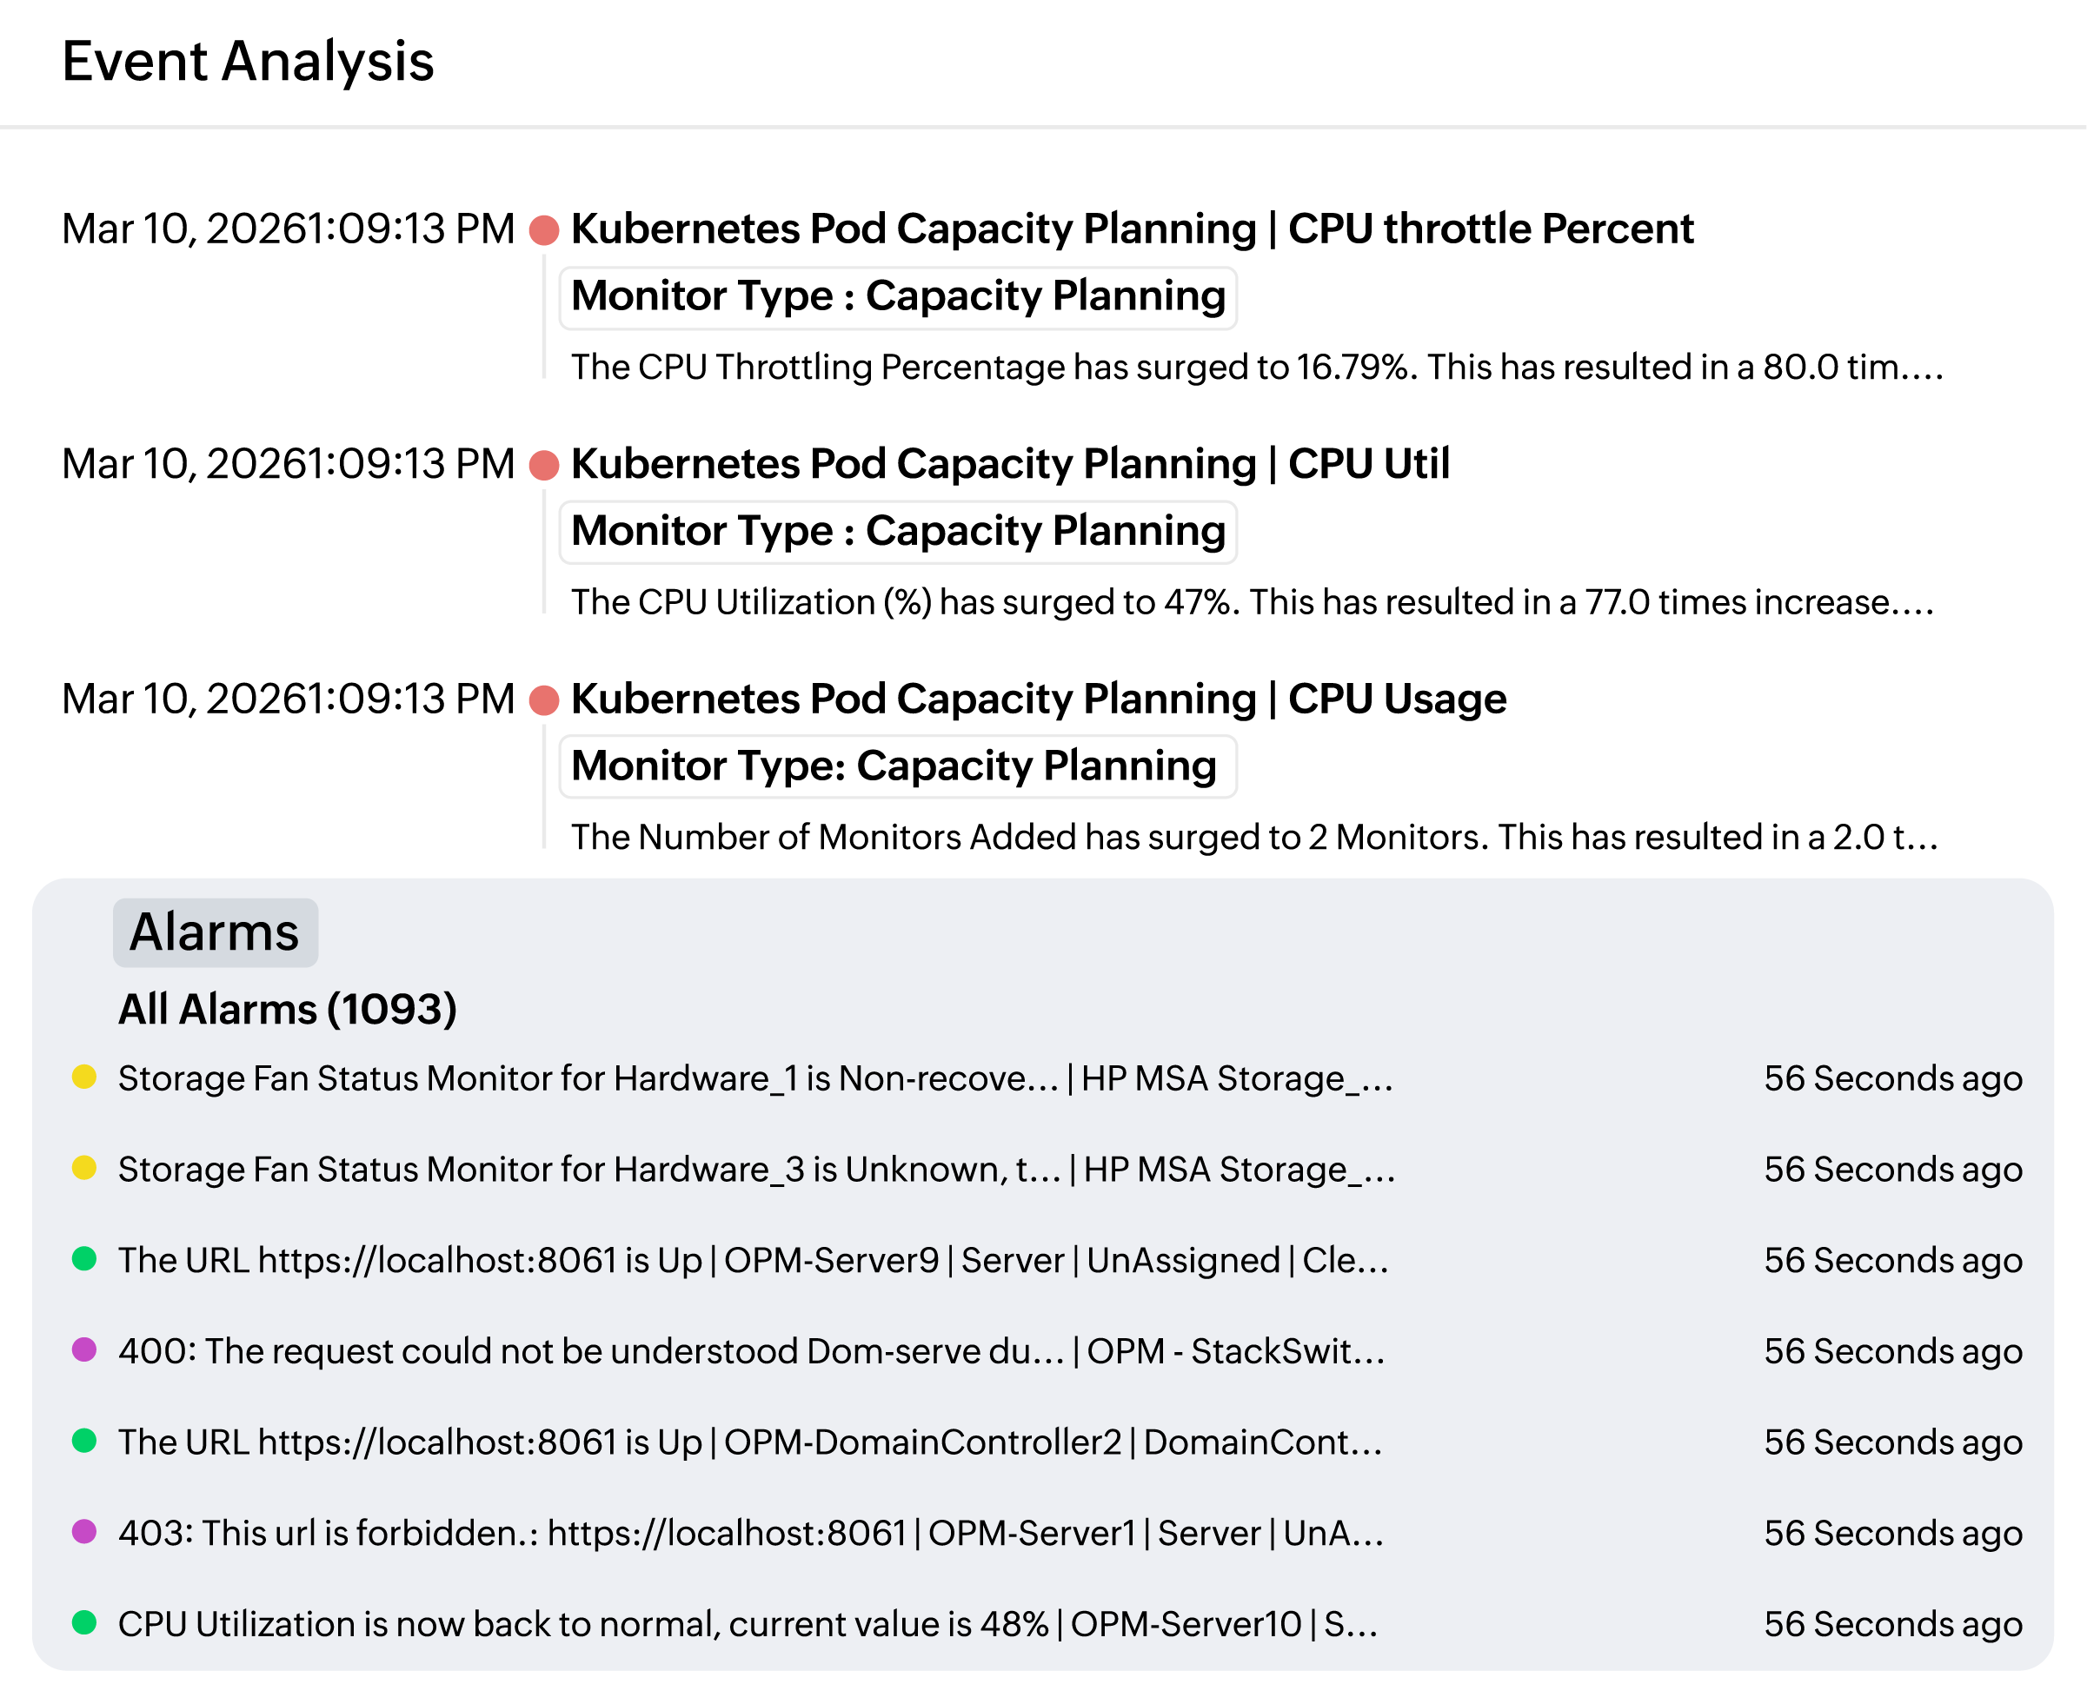The width and height of the screenshot is (2087, 1704).
Task: Open Kubernetes Pod Capacity Planning CPU Util event
Action: [1010, 464]
